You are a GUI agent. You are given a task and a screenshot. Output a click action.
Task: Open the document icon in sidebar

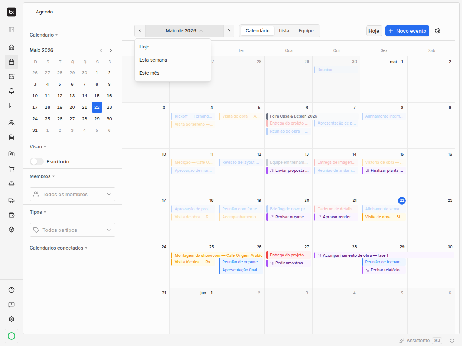pos(12,137)
